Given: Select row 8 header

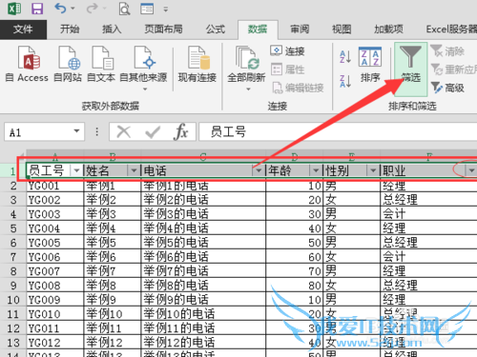Looking at the screenshot, I should (13, 271).
